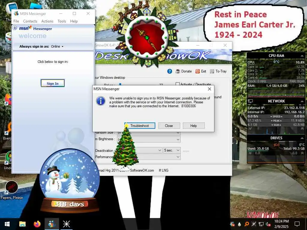Launch Firefox from the taskbar

37,224
